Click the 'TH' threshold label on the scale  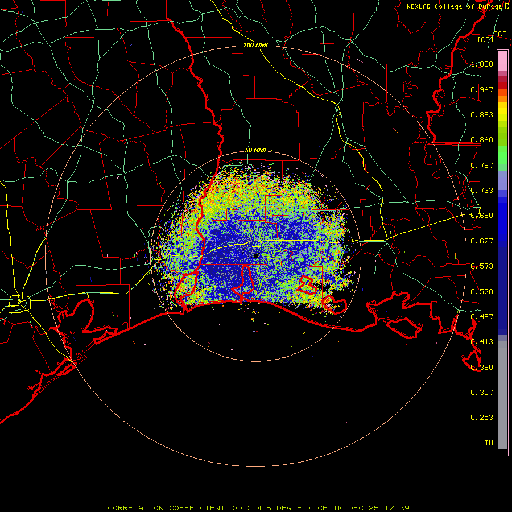[489, 443]
